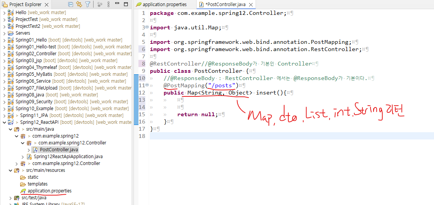The width and height of the screenshot is (434, 205).
Task: Click the static folder icon
Action: 23,177
